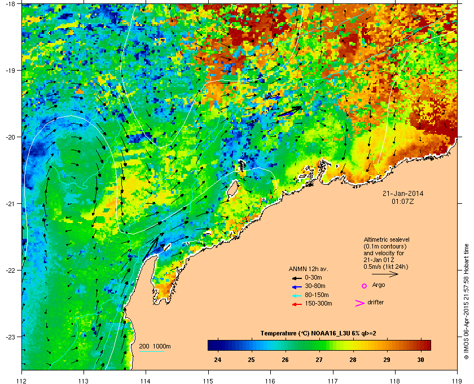Click the latitude label -18
The height and width of the screenshot is (384, 474).
point(11,4)
